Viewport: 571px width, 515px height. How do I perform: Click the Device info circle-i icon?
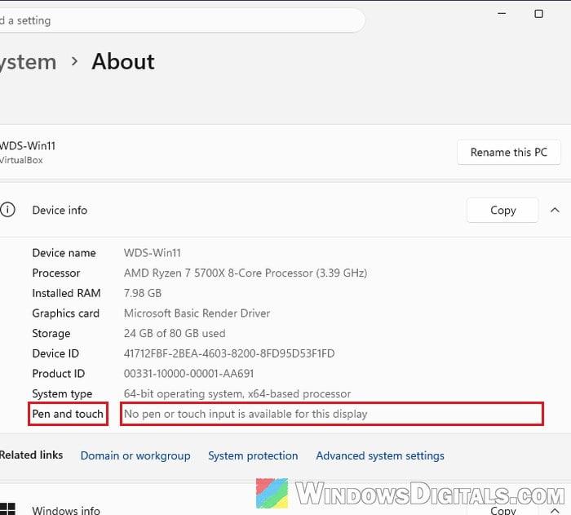click(x=7, y=210)
